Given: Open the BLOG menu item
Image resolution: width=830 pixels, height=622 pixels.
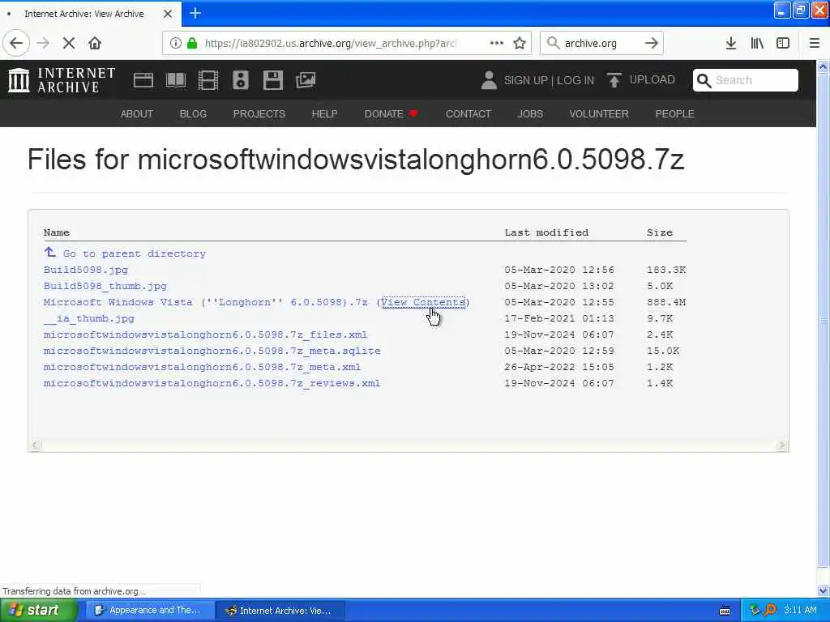Looking at the screenshot, I should point(193,113).
